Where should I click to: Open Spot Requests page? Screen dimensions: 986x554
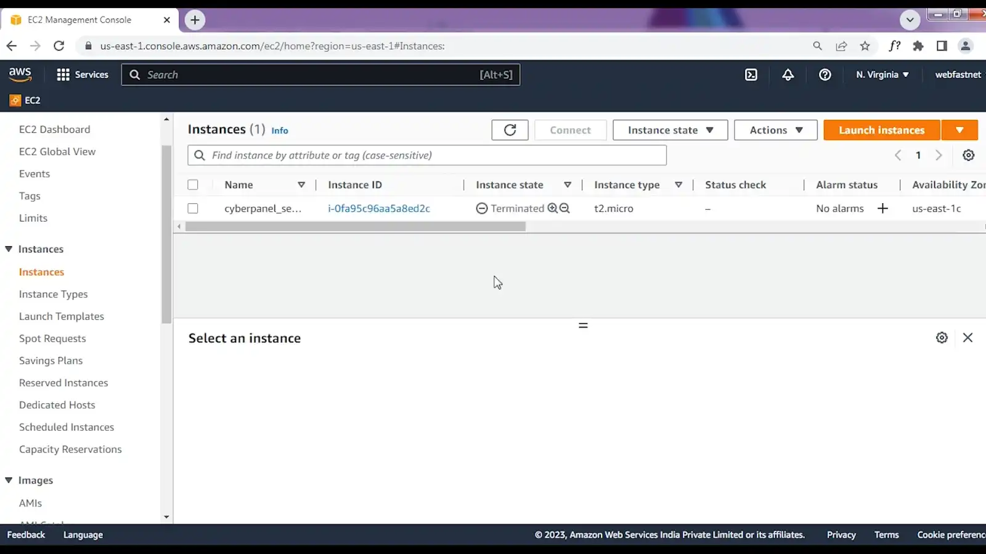[x=52, y=339]
